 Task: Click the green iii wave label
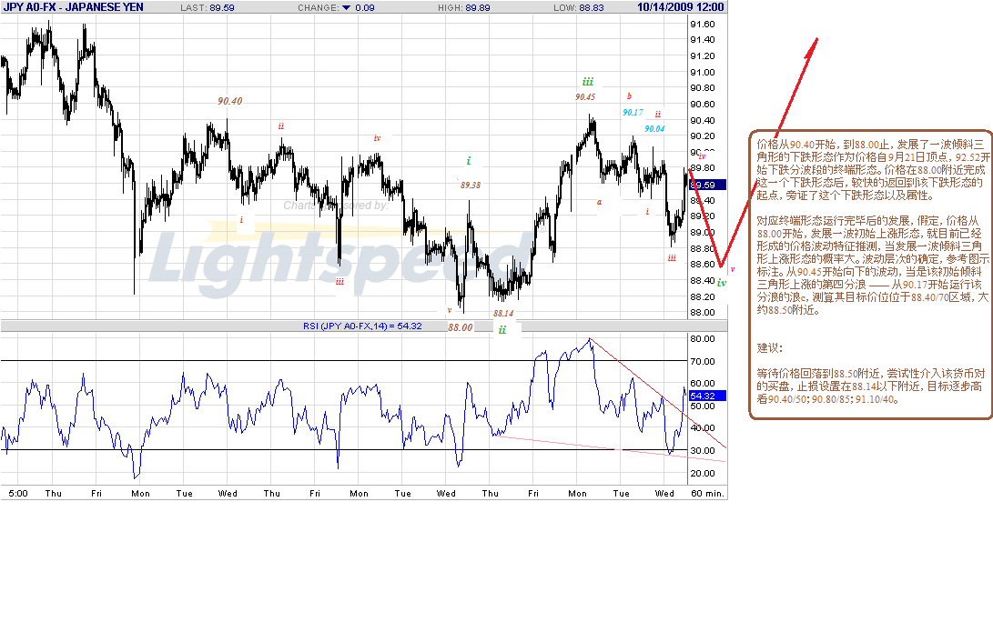click(x=588, y=82)
